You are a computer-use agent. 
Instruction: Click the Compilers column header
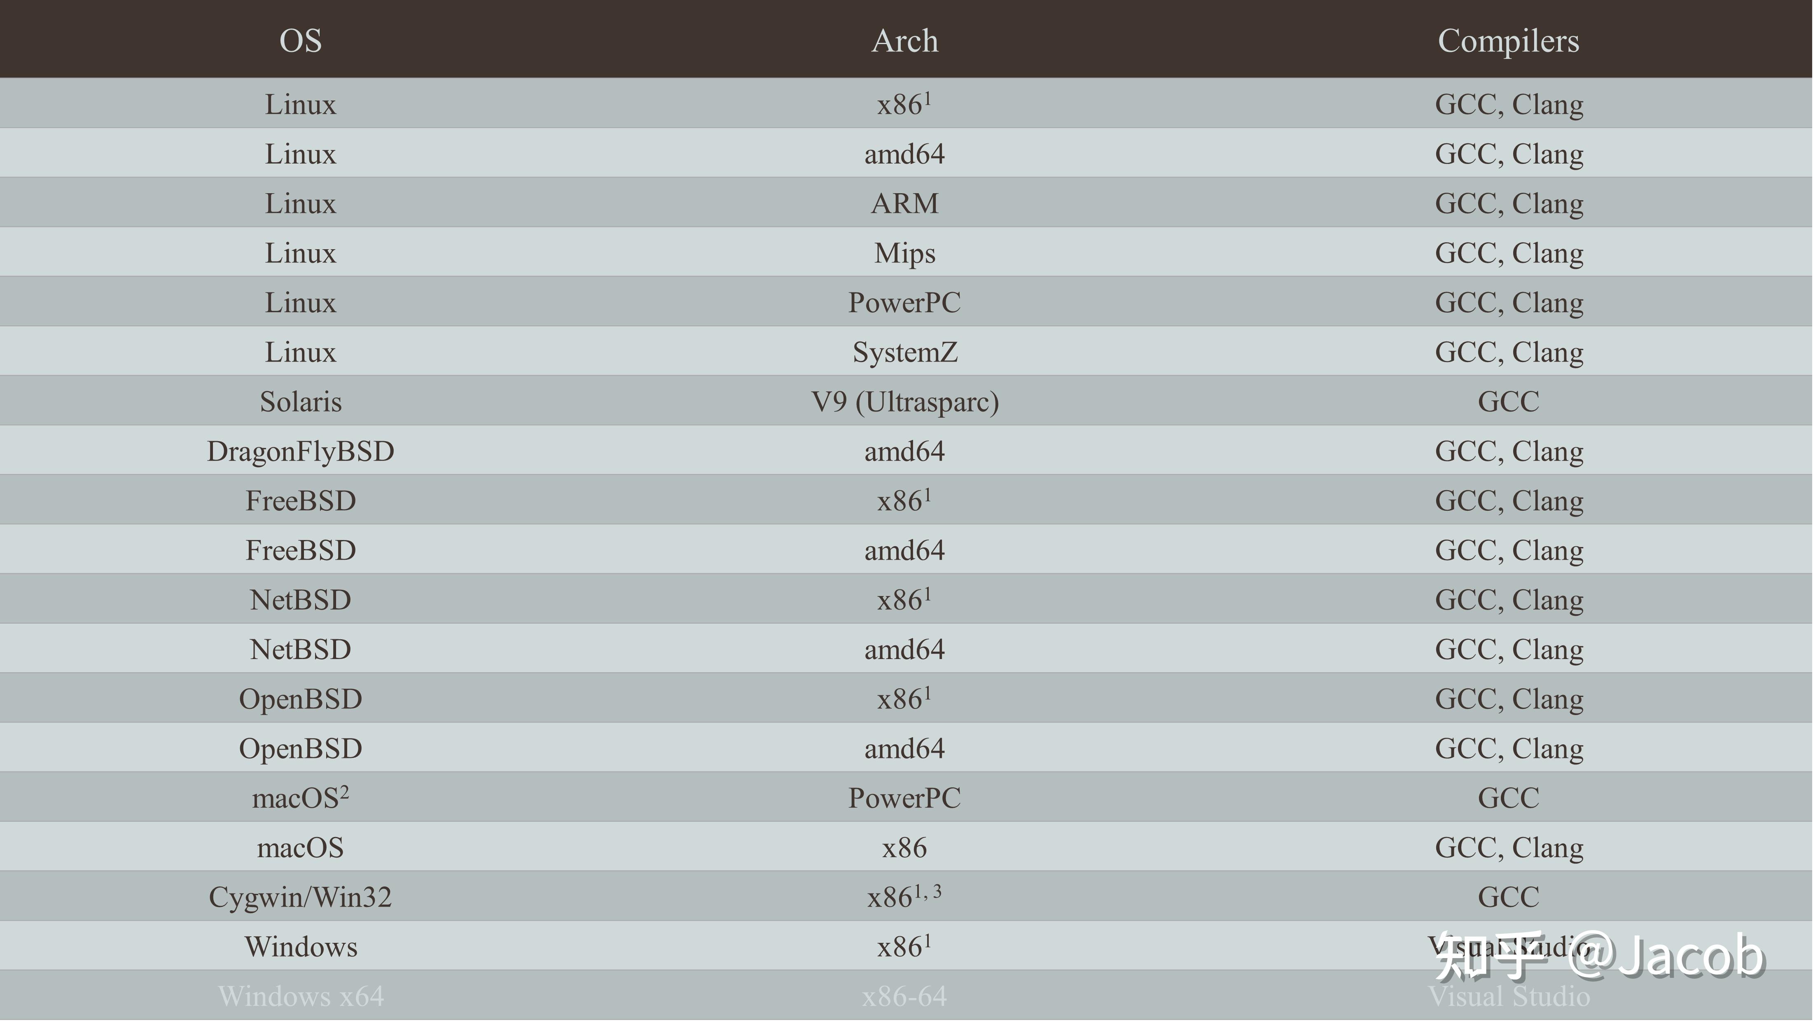[1508, 40]
